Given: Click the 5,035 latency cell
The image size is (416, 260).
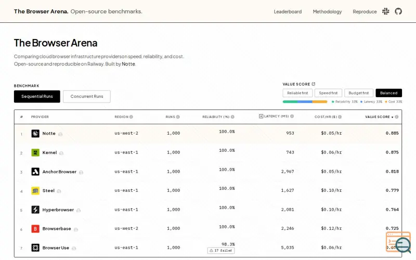Looking at the screenshot, I should [x=288, y=248].
